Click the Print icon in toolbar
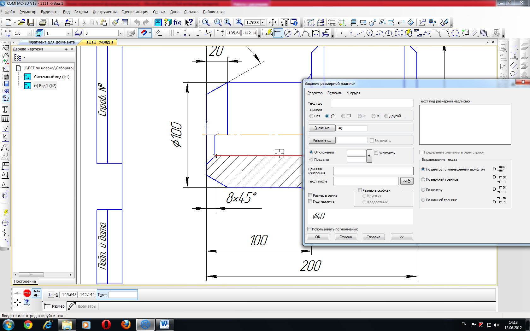 coord(43,22)
